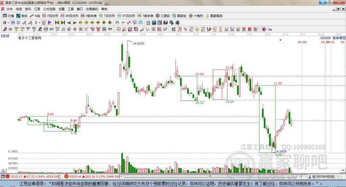Select the grid table 囯 tool
The width and height of the screenshot is (346, 187).
tap(154, 29)
